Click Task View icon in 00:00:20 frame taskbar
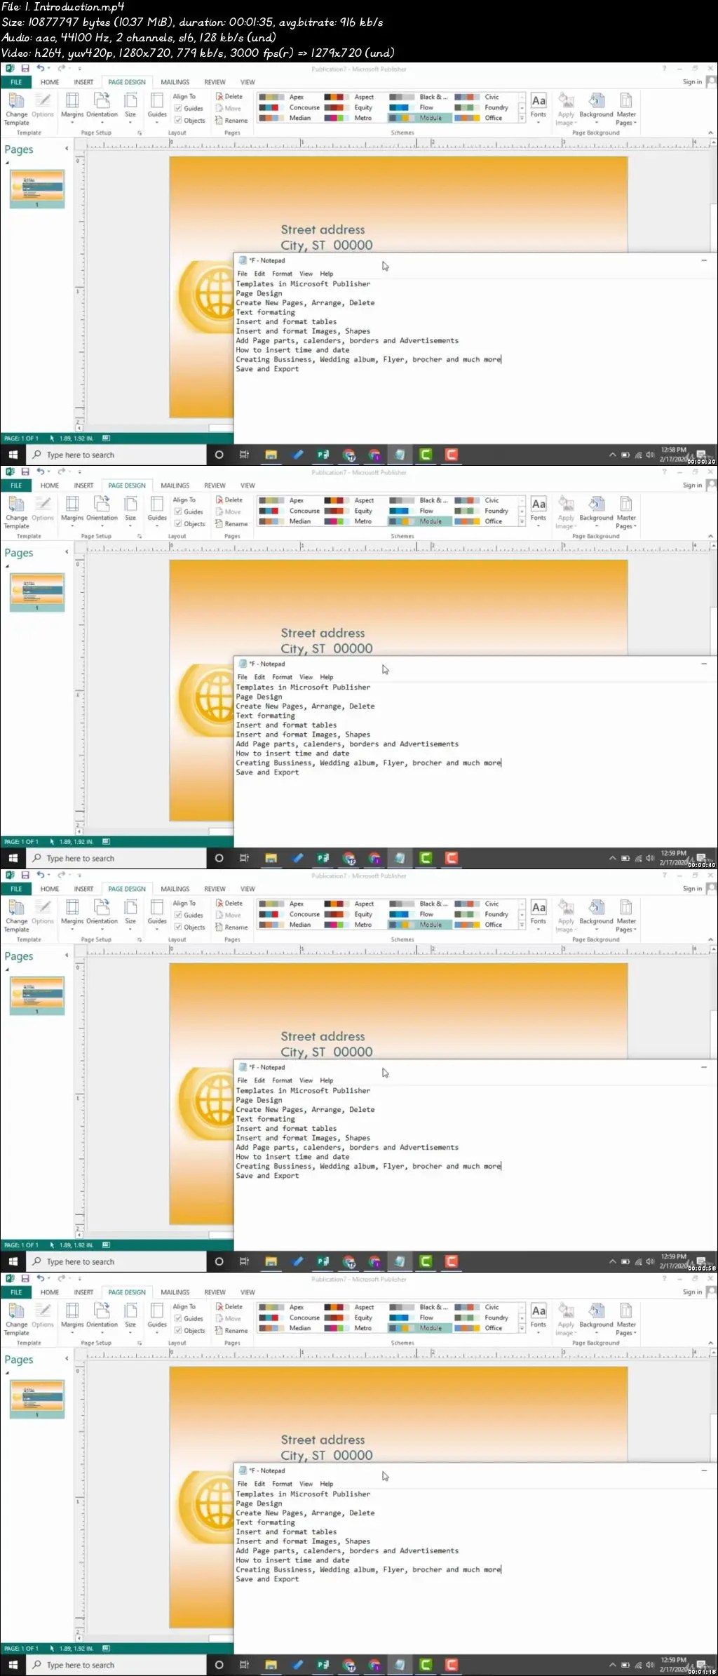This screenshot has width=718, height=1676. click(245, 455)
